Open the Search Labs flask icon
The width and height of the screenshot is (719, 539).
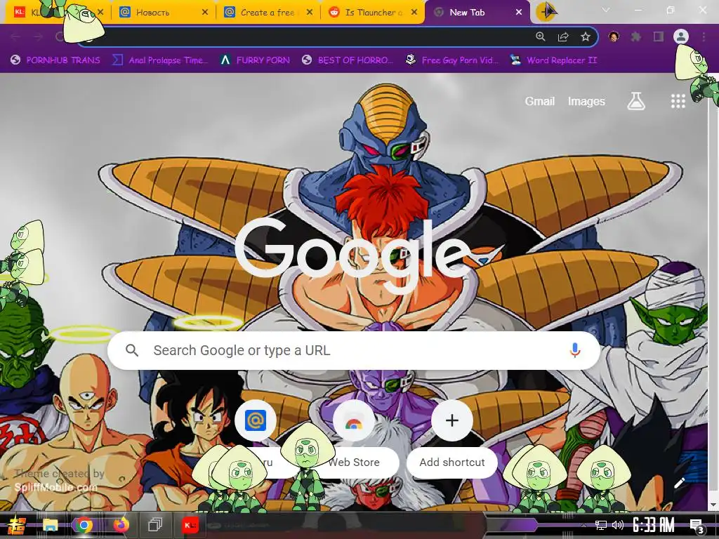pos(636,101)
